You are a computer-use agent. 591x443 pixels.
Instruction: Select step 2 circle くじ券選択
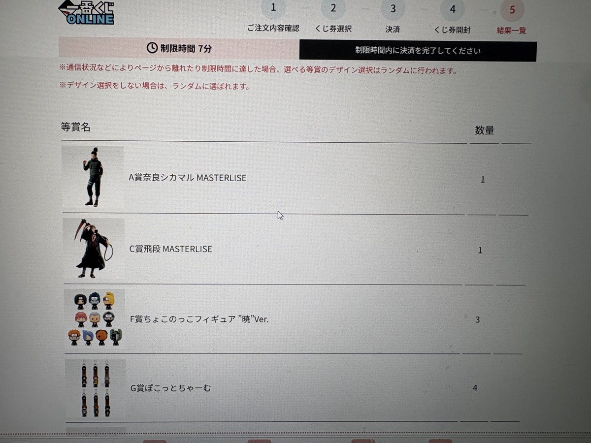click(x=333, y=9)
